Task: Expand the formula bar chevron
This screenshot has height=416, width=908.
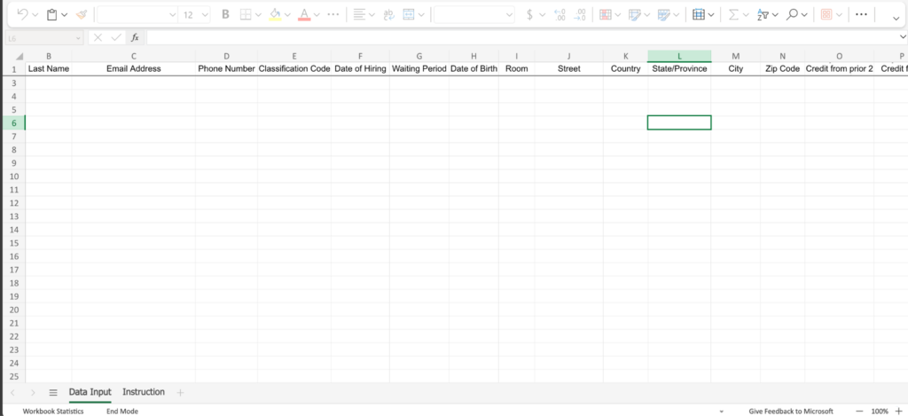Action: coord(901,37)
